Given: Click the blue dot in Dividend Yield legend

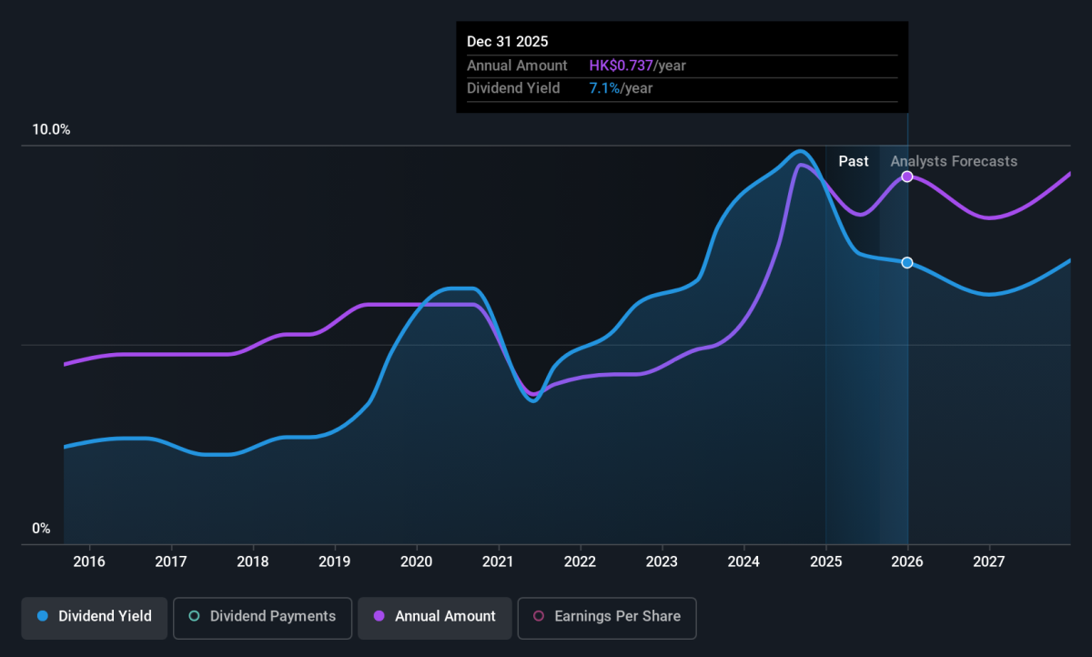Looking at the screenshot, I should point(43,616).
